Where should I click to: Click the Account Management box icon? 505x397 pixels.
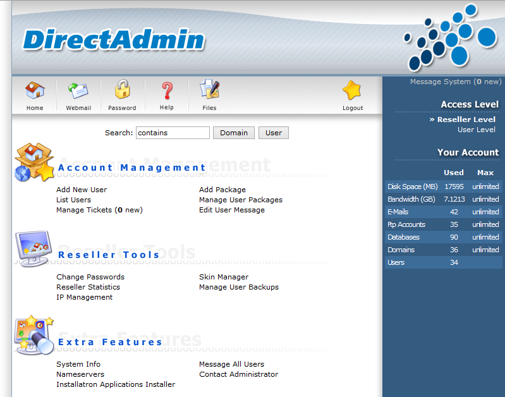[x=34, y=162]
